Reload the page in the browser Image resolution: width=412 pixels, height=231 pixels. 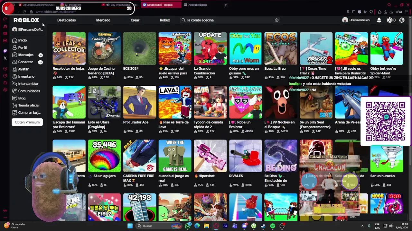[x=24, y=12]
